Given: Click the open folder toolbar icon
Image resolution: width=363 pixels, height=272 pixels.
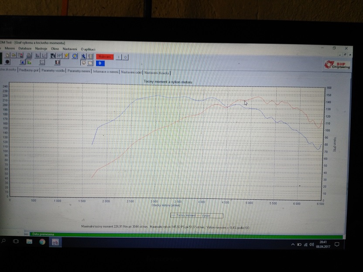Looking at the screenshot, I should tap(14, 56).
